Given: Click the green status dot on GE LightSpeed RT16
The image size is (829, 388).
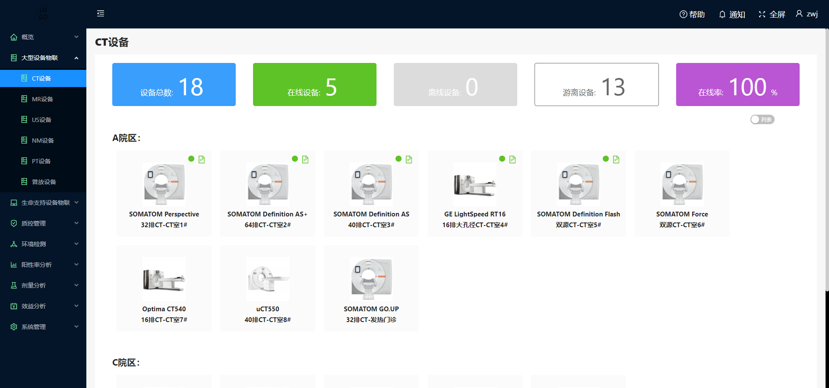Looking at the screenshot, I should 502,159.
